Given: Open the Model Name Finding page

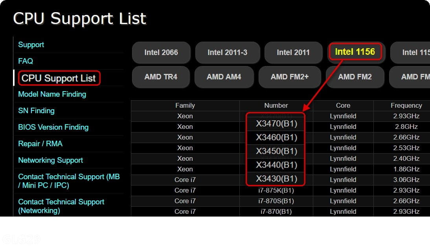Looking at the screenshot, I should point(52,94).
